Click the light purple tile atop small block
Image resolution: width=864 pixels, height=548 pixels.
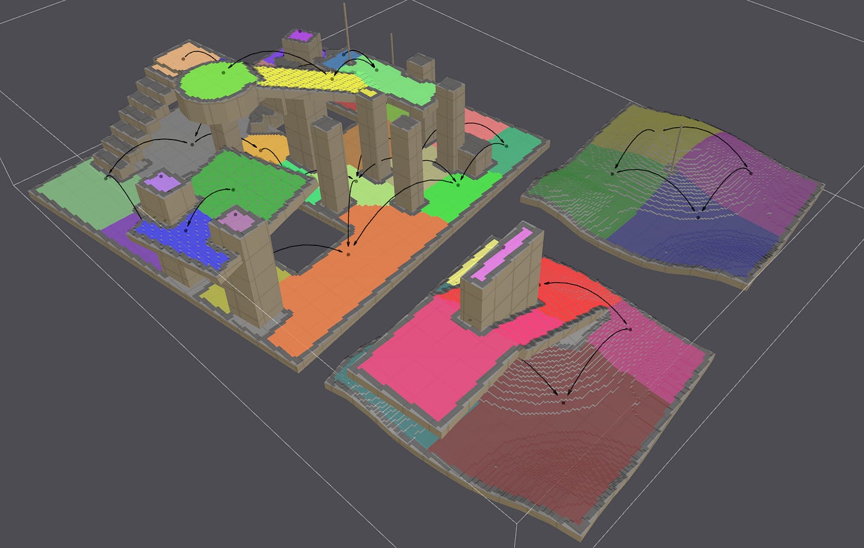click(161, 181)
